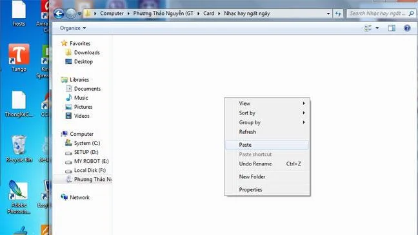Expand the arrow after Computer breadcrumb
The height and width of the screenshot is (235, 418).
(x=128, y=14)
